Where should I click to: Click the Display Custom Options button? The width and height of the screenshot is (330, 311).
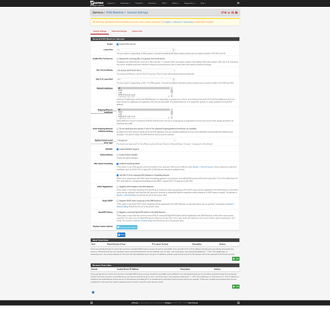point(127,227)
